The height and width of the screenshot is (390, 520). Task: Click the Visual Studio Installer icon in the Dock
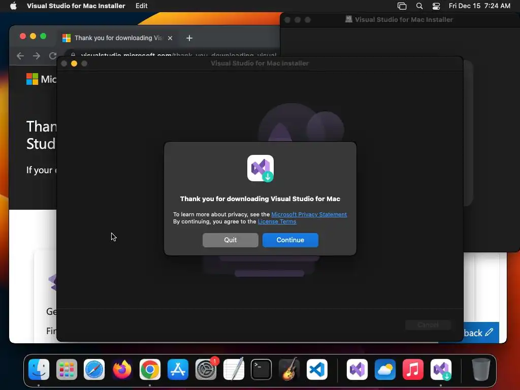441,369
